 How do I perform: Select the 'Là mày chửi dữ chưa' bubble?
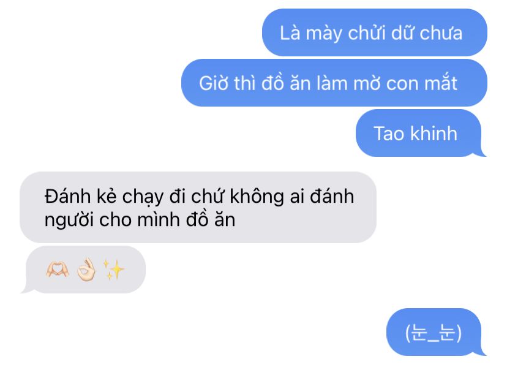374,32
